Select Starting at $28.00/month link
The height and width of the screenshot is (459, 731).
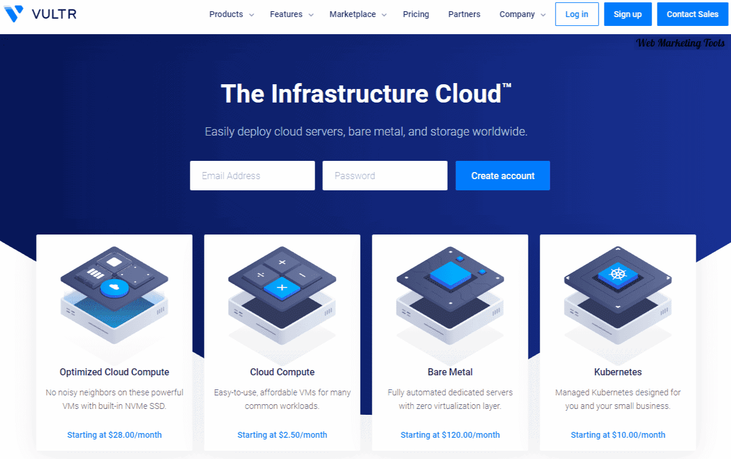[x=114, y=435]
